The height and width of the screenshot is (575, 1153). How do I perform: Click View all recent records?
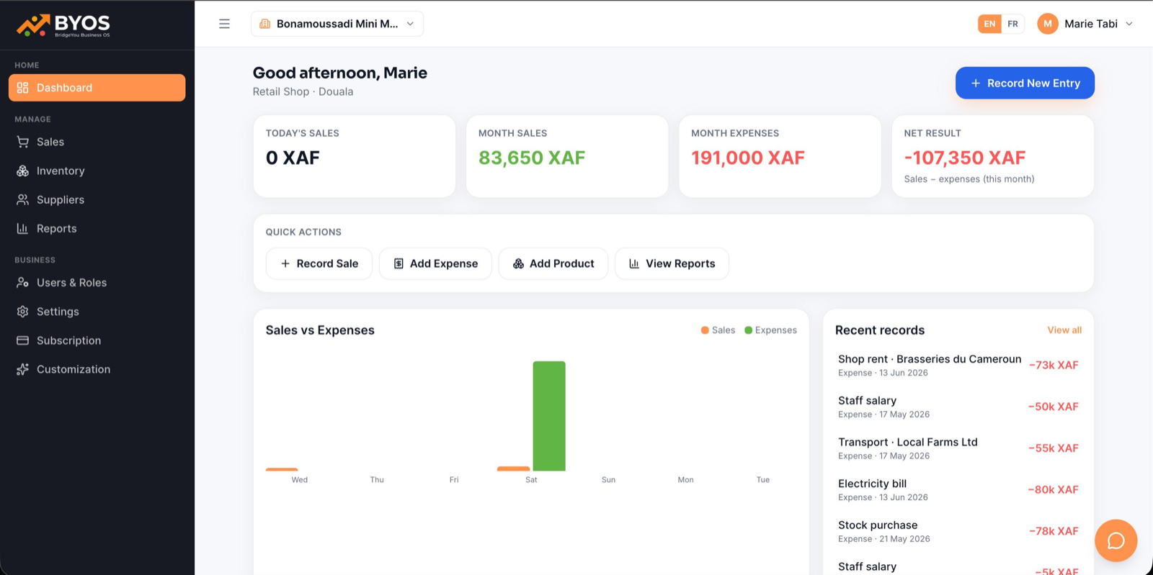[1064, 330]
